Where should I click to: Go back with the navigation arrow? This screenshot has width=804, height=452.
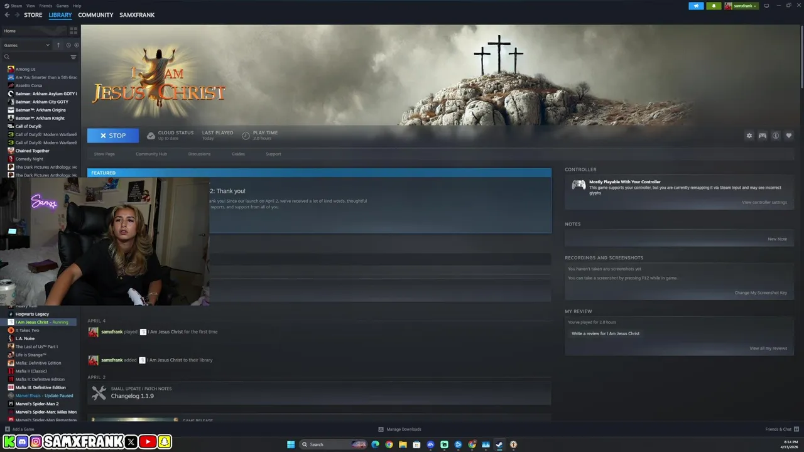click(7, 15)
